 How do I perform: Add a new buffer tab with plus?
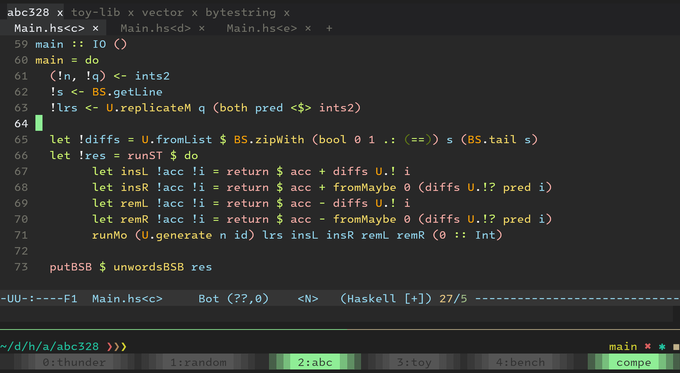329,28
